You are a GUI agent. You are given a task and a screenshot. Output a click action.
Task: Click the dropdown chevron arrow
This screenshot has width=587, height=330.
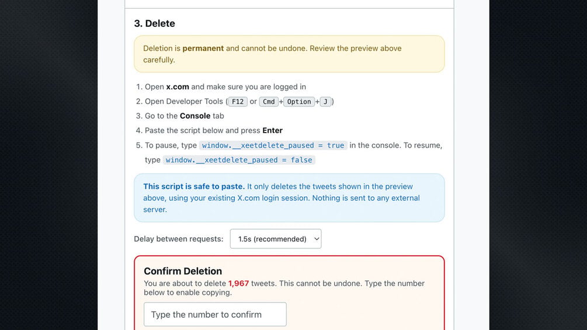[x=317, y=239]
